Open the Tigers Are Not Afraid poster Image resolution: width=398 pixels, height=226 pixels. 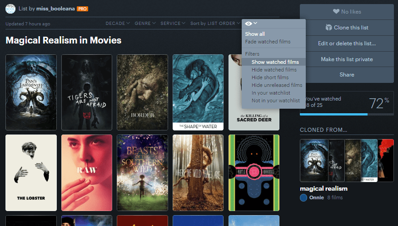87,92
